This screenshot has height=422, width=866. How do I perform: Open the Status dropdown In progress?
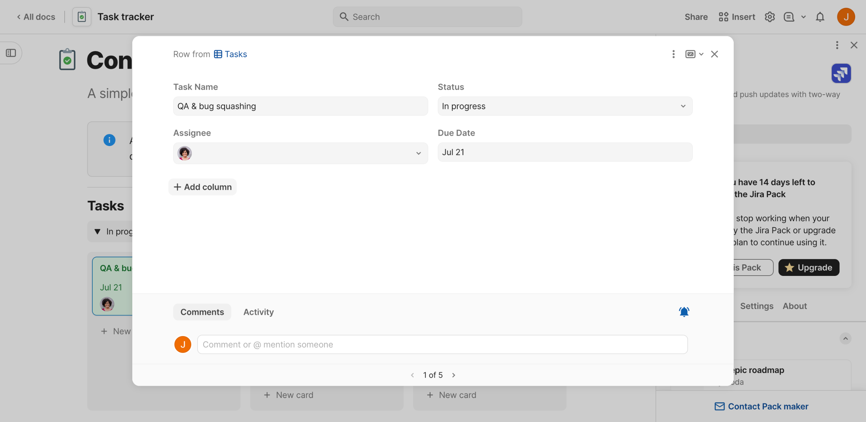(x=565, y=106)
